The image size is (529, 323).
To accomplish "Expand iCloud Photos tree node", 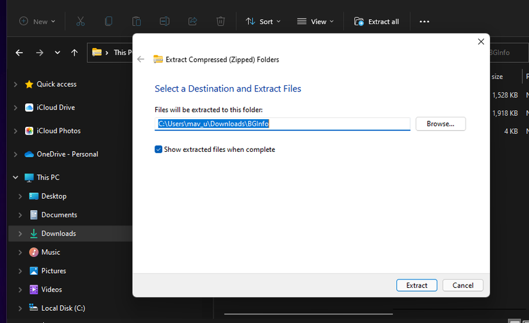I will (15, 131).
